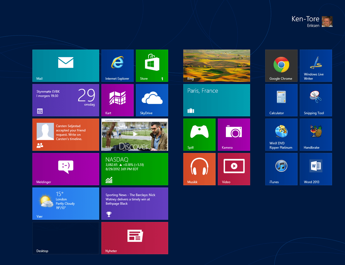Open the Vær weather tile for London
Screen dimensions: 345x265
coord(66,204)
